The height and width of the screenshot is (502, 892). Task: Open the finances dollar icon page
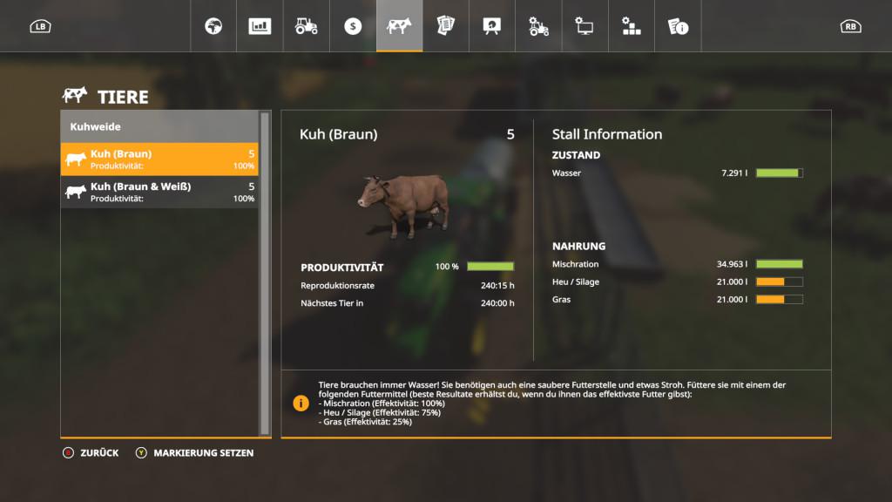pos(353,26)
